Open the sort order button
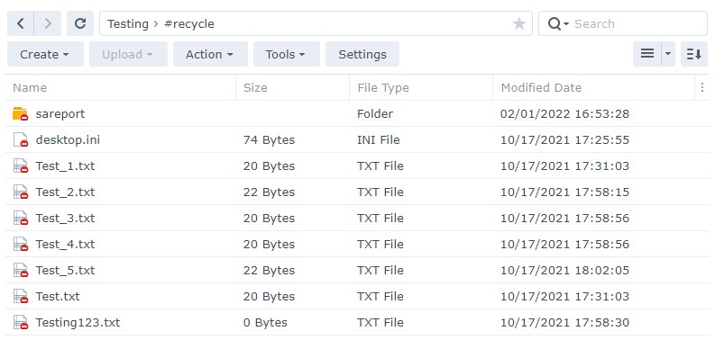This screenshot has height=340, width=715. coord(694,54)
